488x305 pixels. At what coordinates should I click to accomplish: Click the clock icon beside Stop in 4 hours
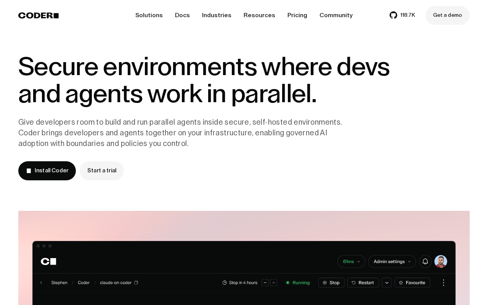(225, 283)
